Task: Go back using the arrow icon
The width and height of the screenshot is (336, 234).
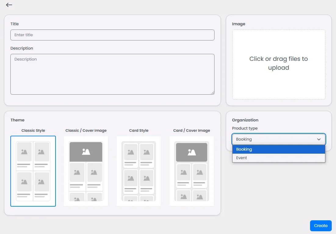Action: [x=9, y=5]
